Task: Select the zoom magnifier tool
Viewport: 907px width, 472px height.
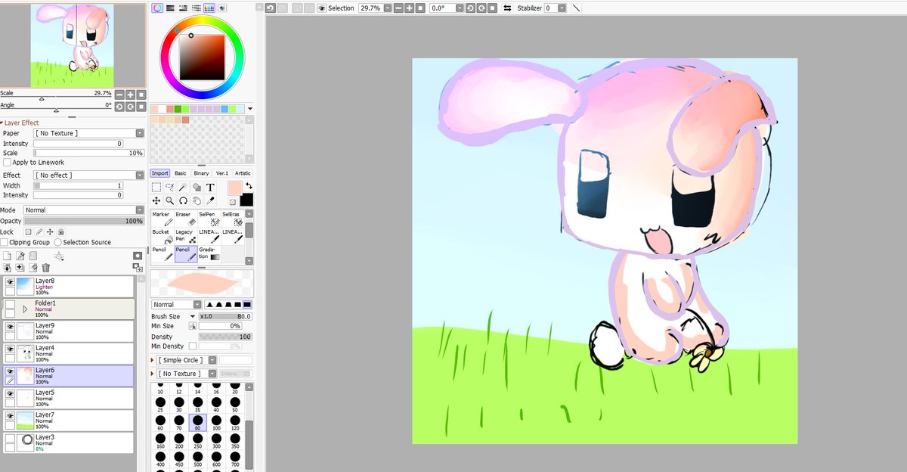Action: tap(170, 200)
